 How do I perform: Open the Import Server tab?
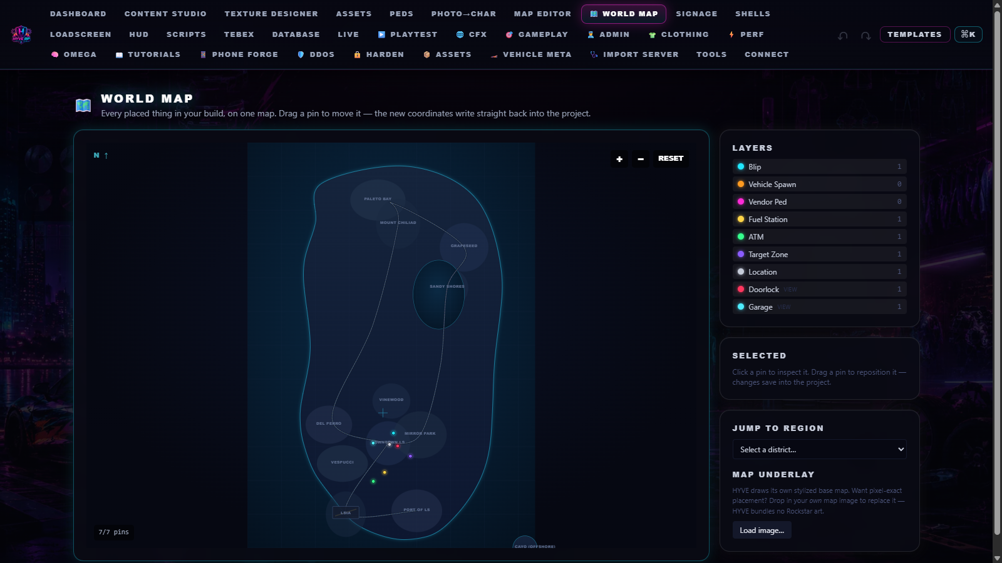[x=634, y=54]
